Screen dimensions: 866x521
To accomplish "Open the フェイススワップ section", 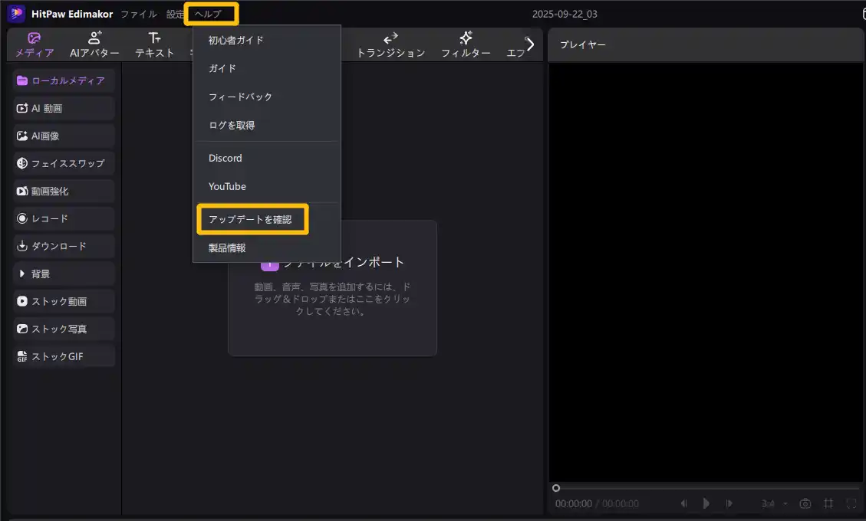I will (x=64, y=163).
